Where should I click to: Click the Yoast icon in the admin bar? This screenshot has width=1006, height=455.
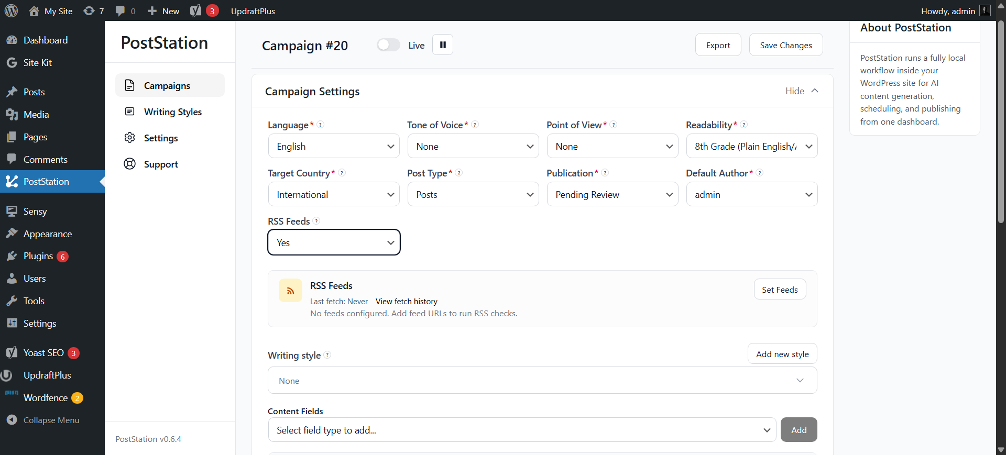coord(196,11)
